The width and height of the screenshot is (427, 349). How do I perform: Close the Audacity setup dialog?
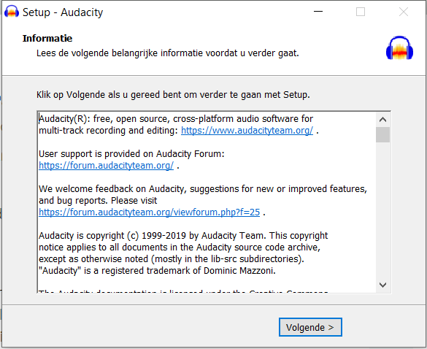404,12
